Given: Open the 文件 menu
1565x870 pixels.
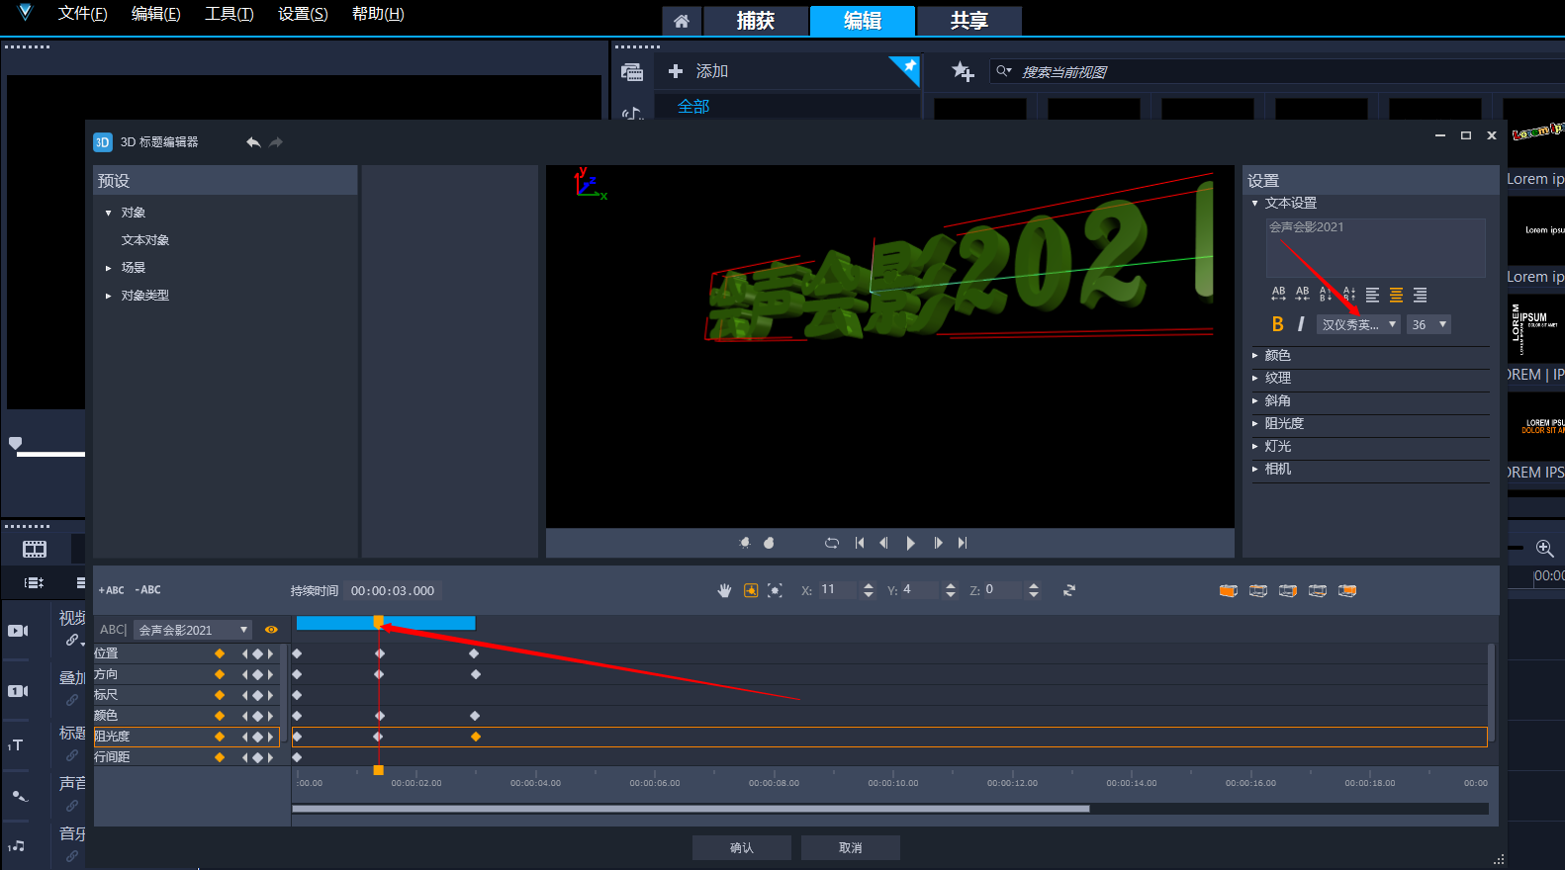Looking at the screenshot, I should 82,14.
